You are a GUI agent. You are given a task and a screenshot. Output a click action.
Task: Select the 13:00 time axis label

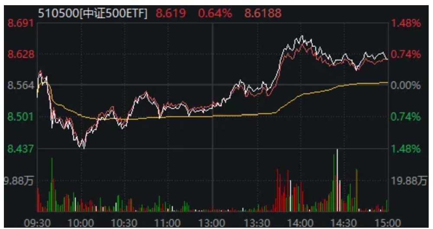212,223
